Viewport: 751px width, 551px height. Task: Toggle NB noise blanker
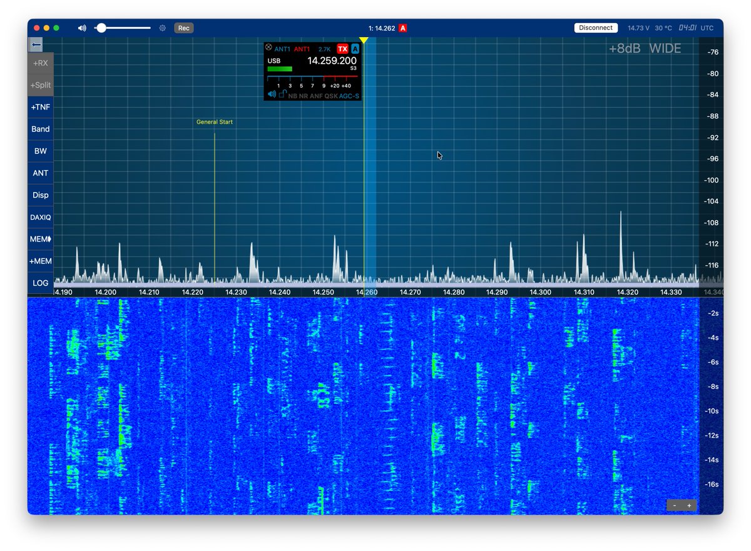292,96
